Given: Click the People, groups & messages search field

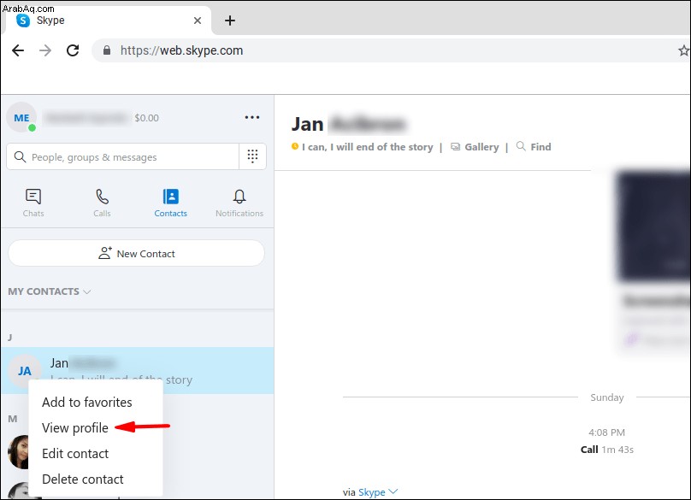Looking at the screenshot, I should click(122, 156).
